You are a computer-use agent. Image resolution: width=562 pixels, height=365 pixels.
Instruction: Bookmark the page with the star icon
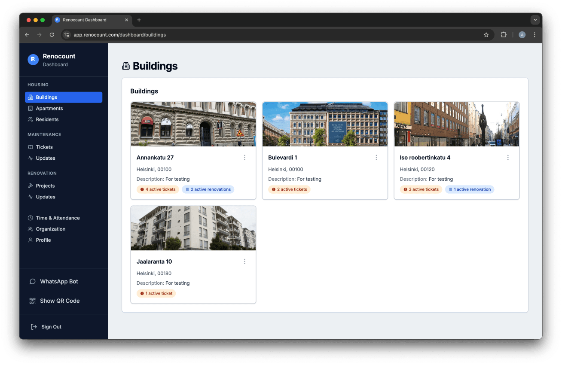pos(486,35)
